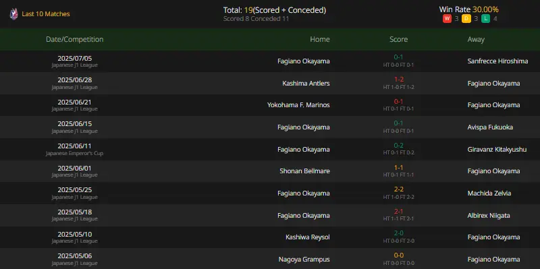Open Albirex Niigata team link
Viewport: 540px width, 269px height.
[489, 215]
